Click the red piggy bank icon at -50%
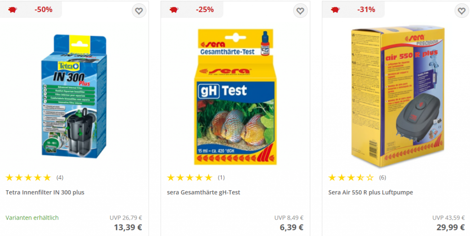 12,10
